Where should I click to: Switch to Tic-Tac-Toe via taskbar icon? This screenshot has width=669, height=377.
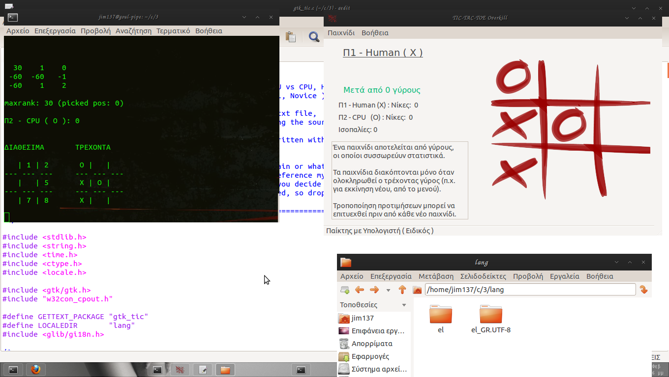pyautogui.click(x=180, y=370)
